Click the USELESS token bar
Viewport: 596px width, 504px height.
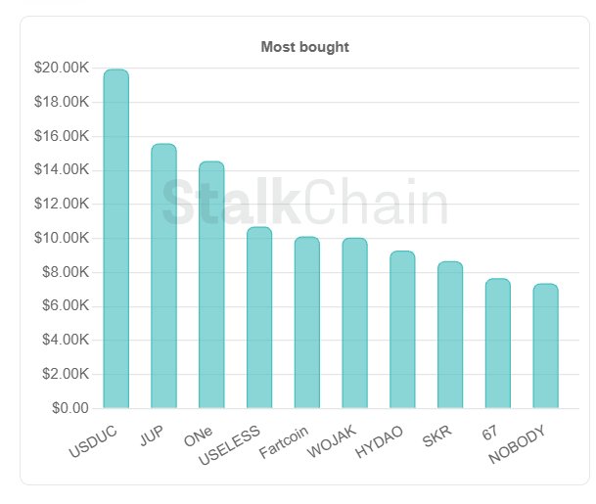coord(259,318)
